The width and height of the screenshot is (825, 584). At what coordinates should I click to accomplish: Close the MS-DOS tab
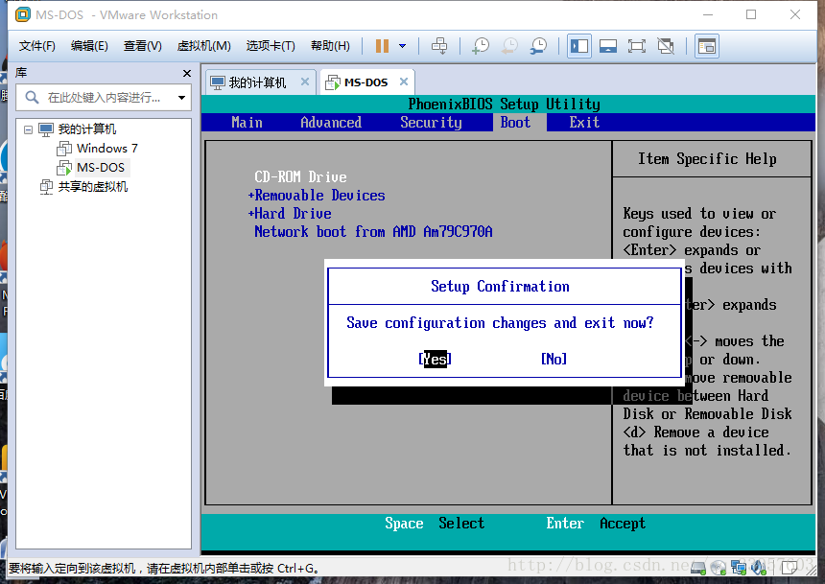[404, 82]
